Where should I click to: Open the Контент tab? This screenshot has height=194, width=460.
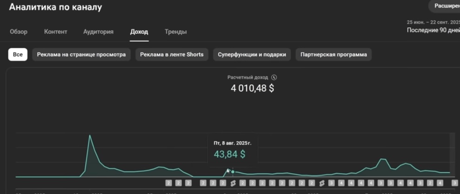pyautogui.click(x=56, y=32)
